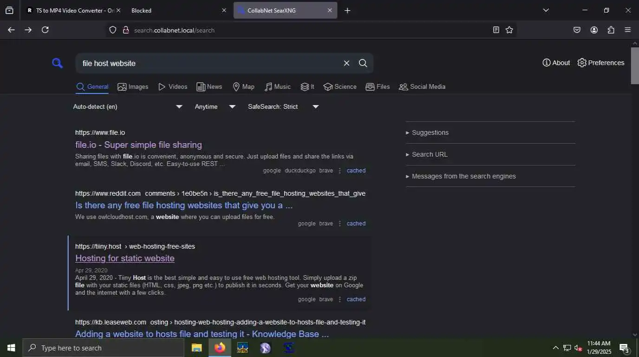Go back to the previous page

pyautogui.click(x=11, y=30)
